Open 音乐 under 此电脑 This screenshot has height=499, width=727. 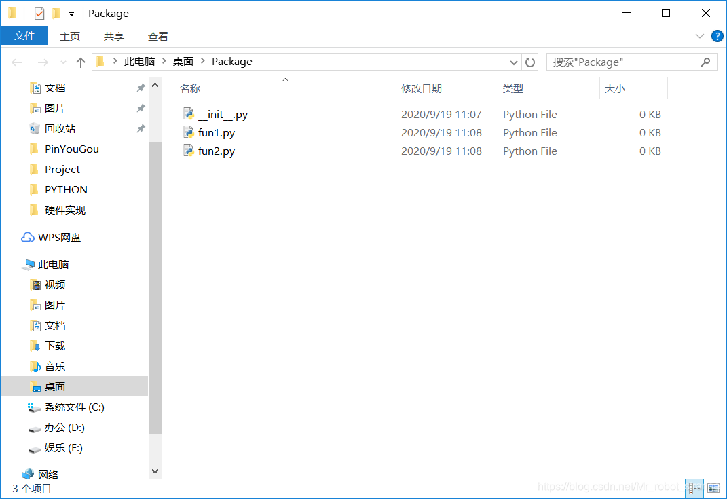pos(55,367)
